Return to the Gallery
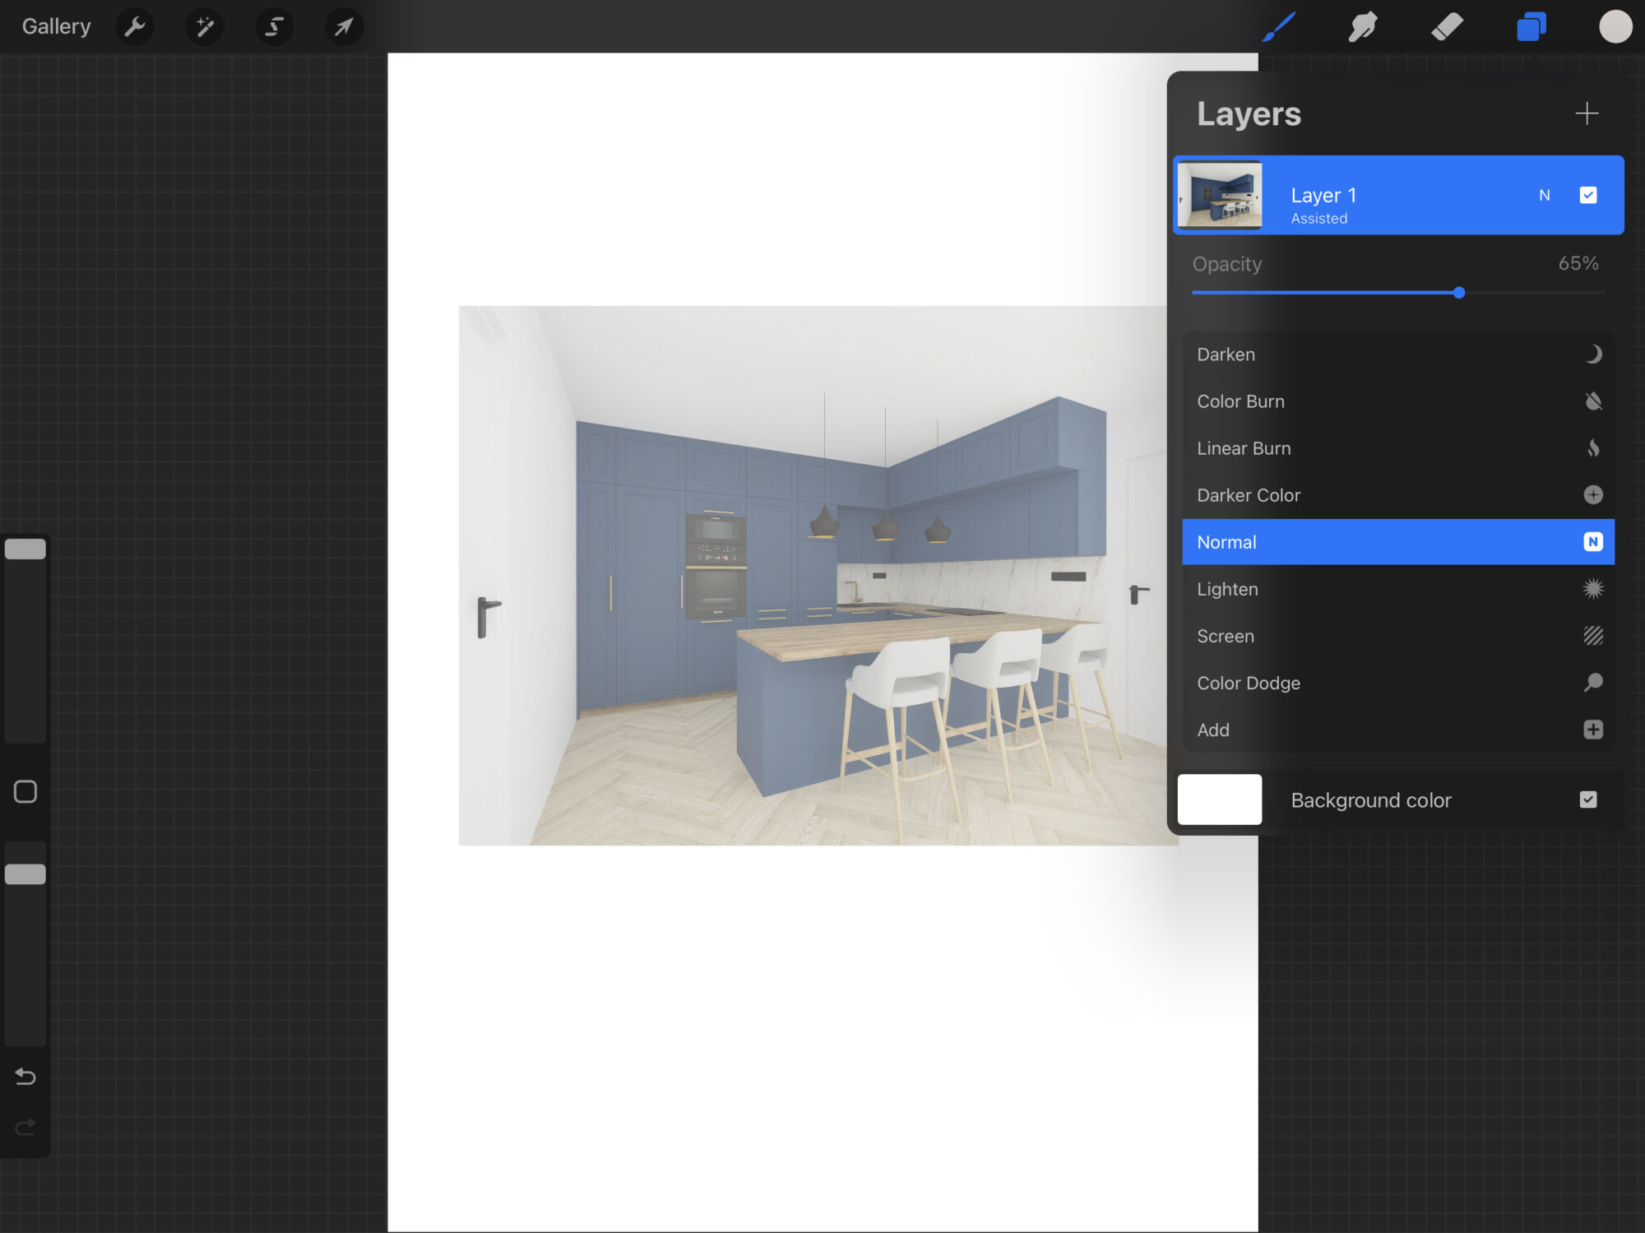Screen dimensions: 1645x1233 point(56,27)
